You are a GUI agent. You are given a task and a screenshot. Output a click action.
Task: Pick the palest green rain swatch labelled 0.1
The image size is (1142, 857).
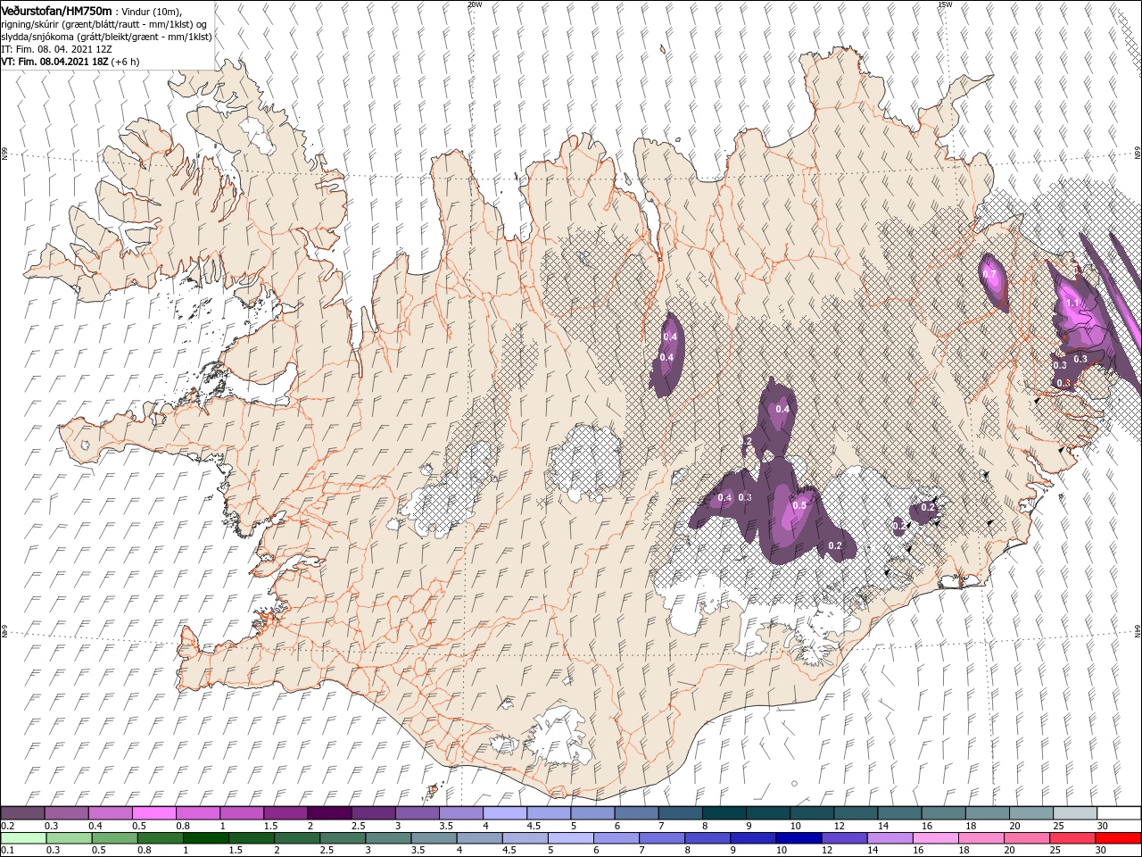click(22, 838)
